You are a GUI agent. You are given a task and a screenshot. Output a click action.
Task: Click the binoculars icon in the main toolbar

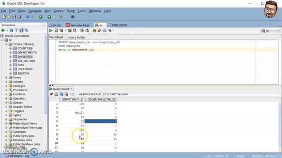pyautogui.click(x=72, y=17)
